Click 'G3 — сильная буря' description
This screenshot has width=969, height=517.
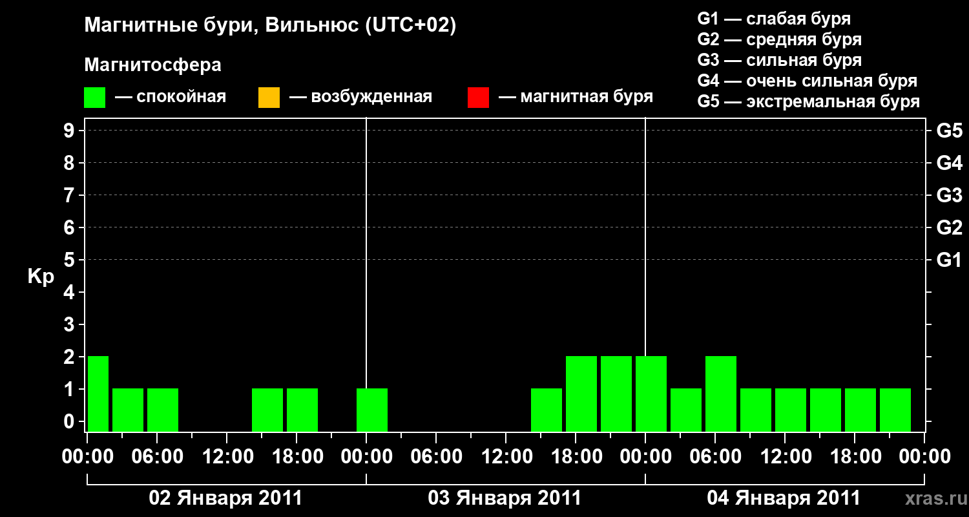[x=779, y=60]
